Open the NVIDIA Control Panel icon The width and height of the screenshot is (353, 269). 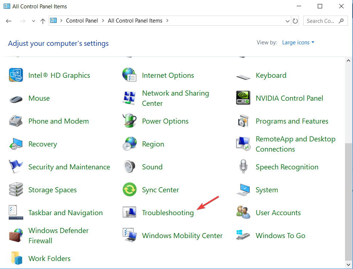243,98
